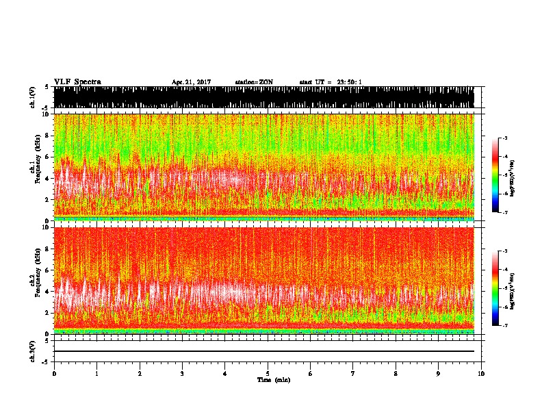Click the 'ch.3(V)' axis label
Screen dimensions: 542x419
pyautogui.click(x=32, y=352)
